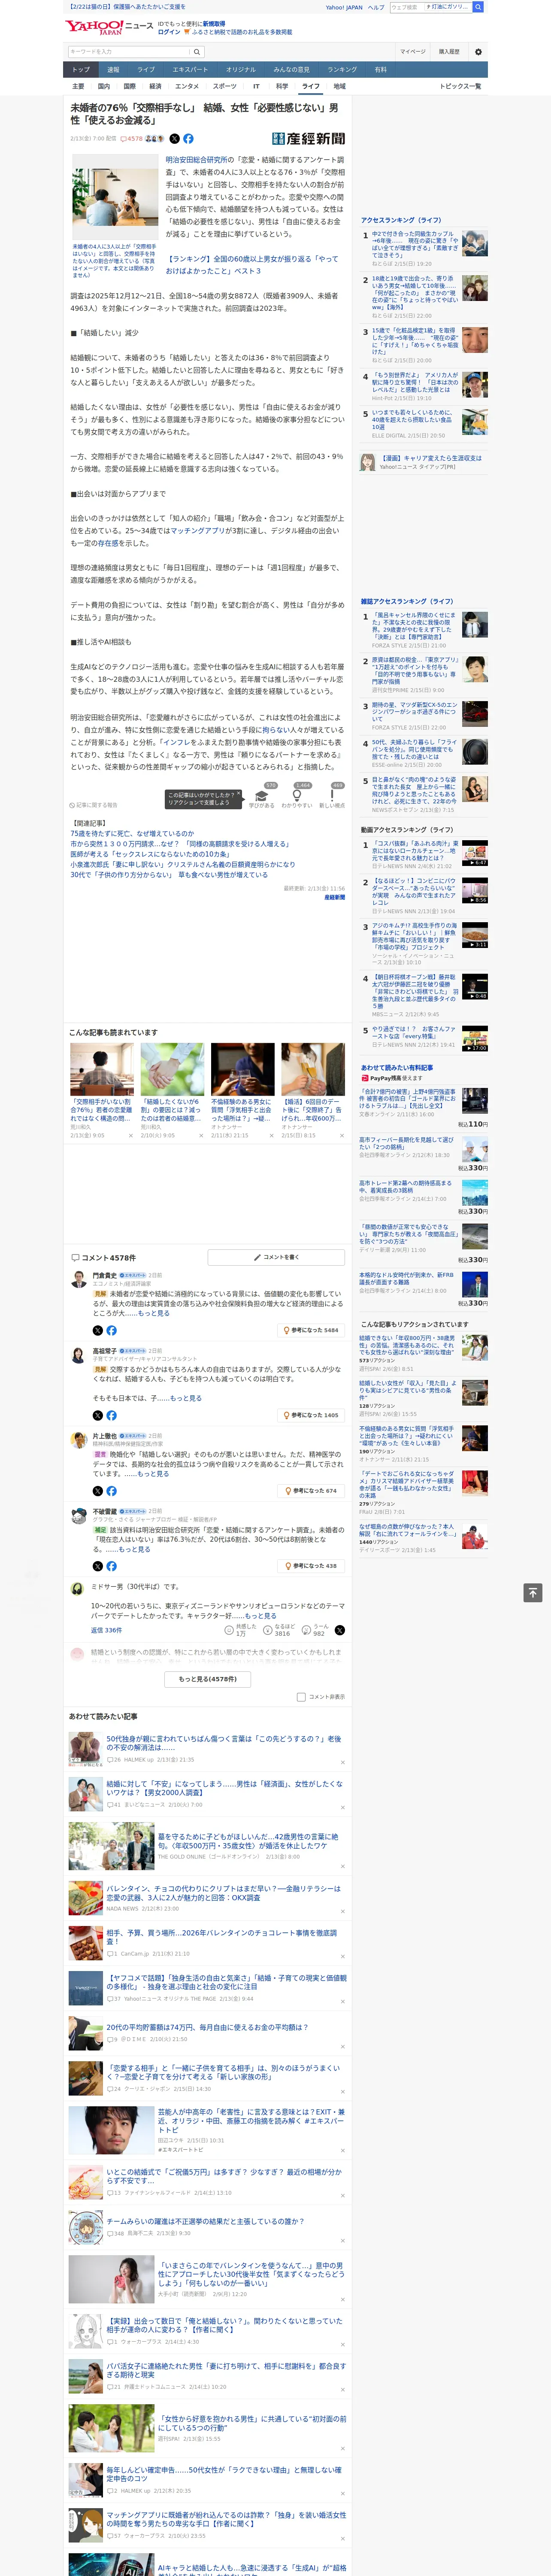551x2576 pixels.
Task: Click the 産経新聞 publisher logo
Action: click(x=308, y=139)
